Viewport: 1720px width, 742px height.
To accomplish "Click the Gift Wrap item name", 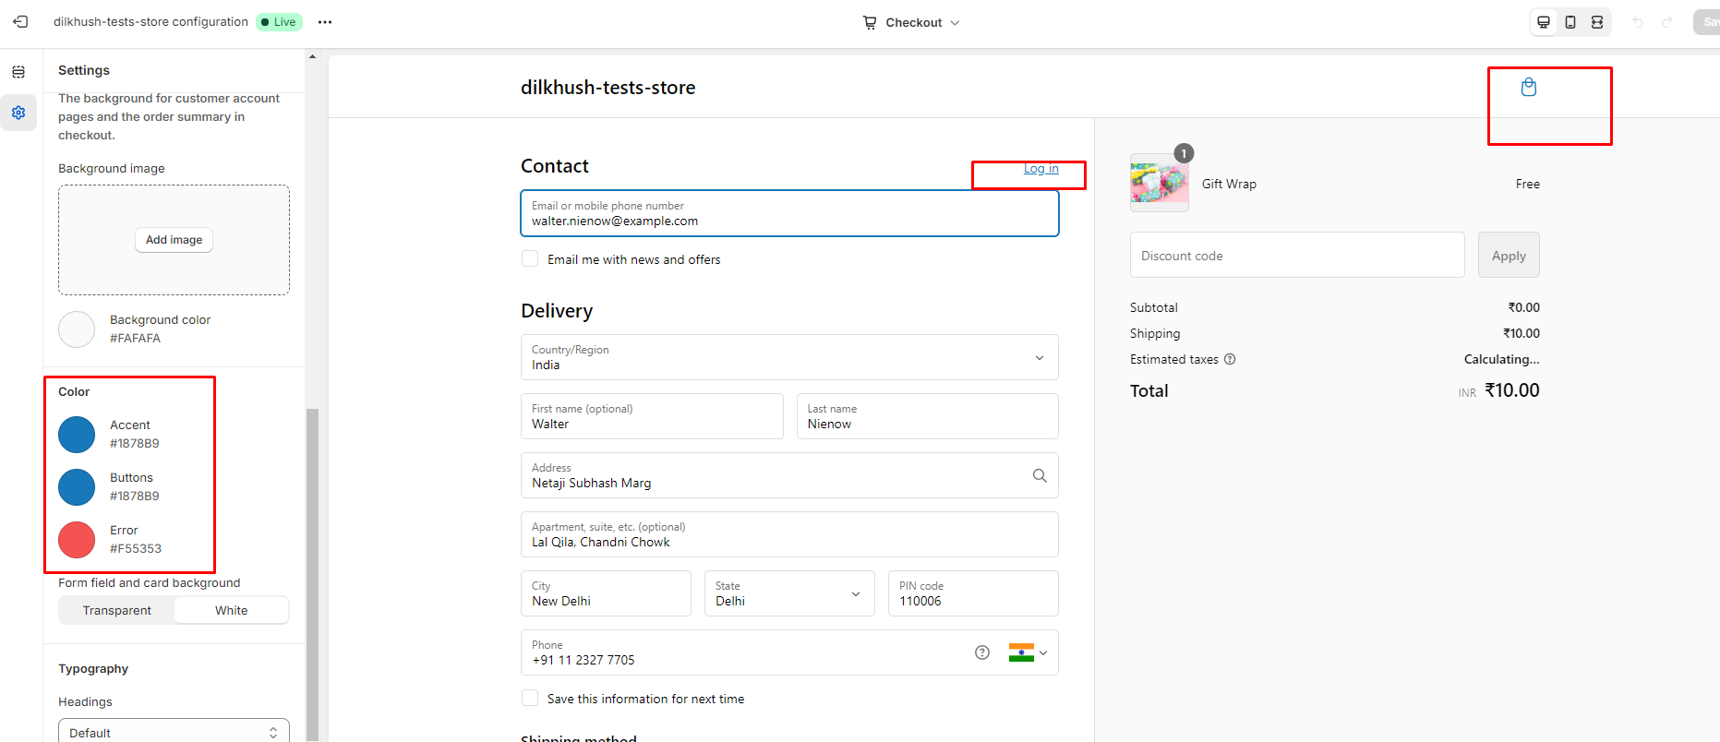I will pyautogui.click(x=1229, y=184).
